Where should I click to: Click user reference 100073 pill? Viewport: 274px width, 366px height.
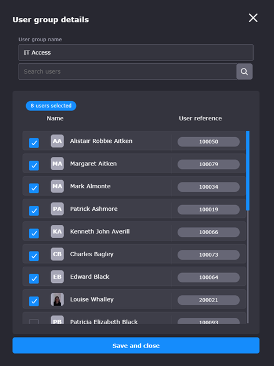[x=208, y=254]
